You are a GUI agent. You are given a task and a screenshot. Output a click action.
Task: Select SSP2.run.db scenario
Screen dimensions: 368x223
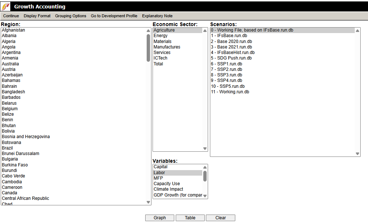[226, 69]
